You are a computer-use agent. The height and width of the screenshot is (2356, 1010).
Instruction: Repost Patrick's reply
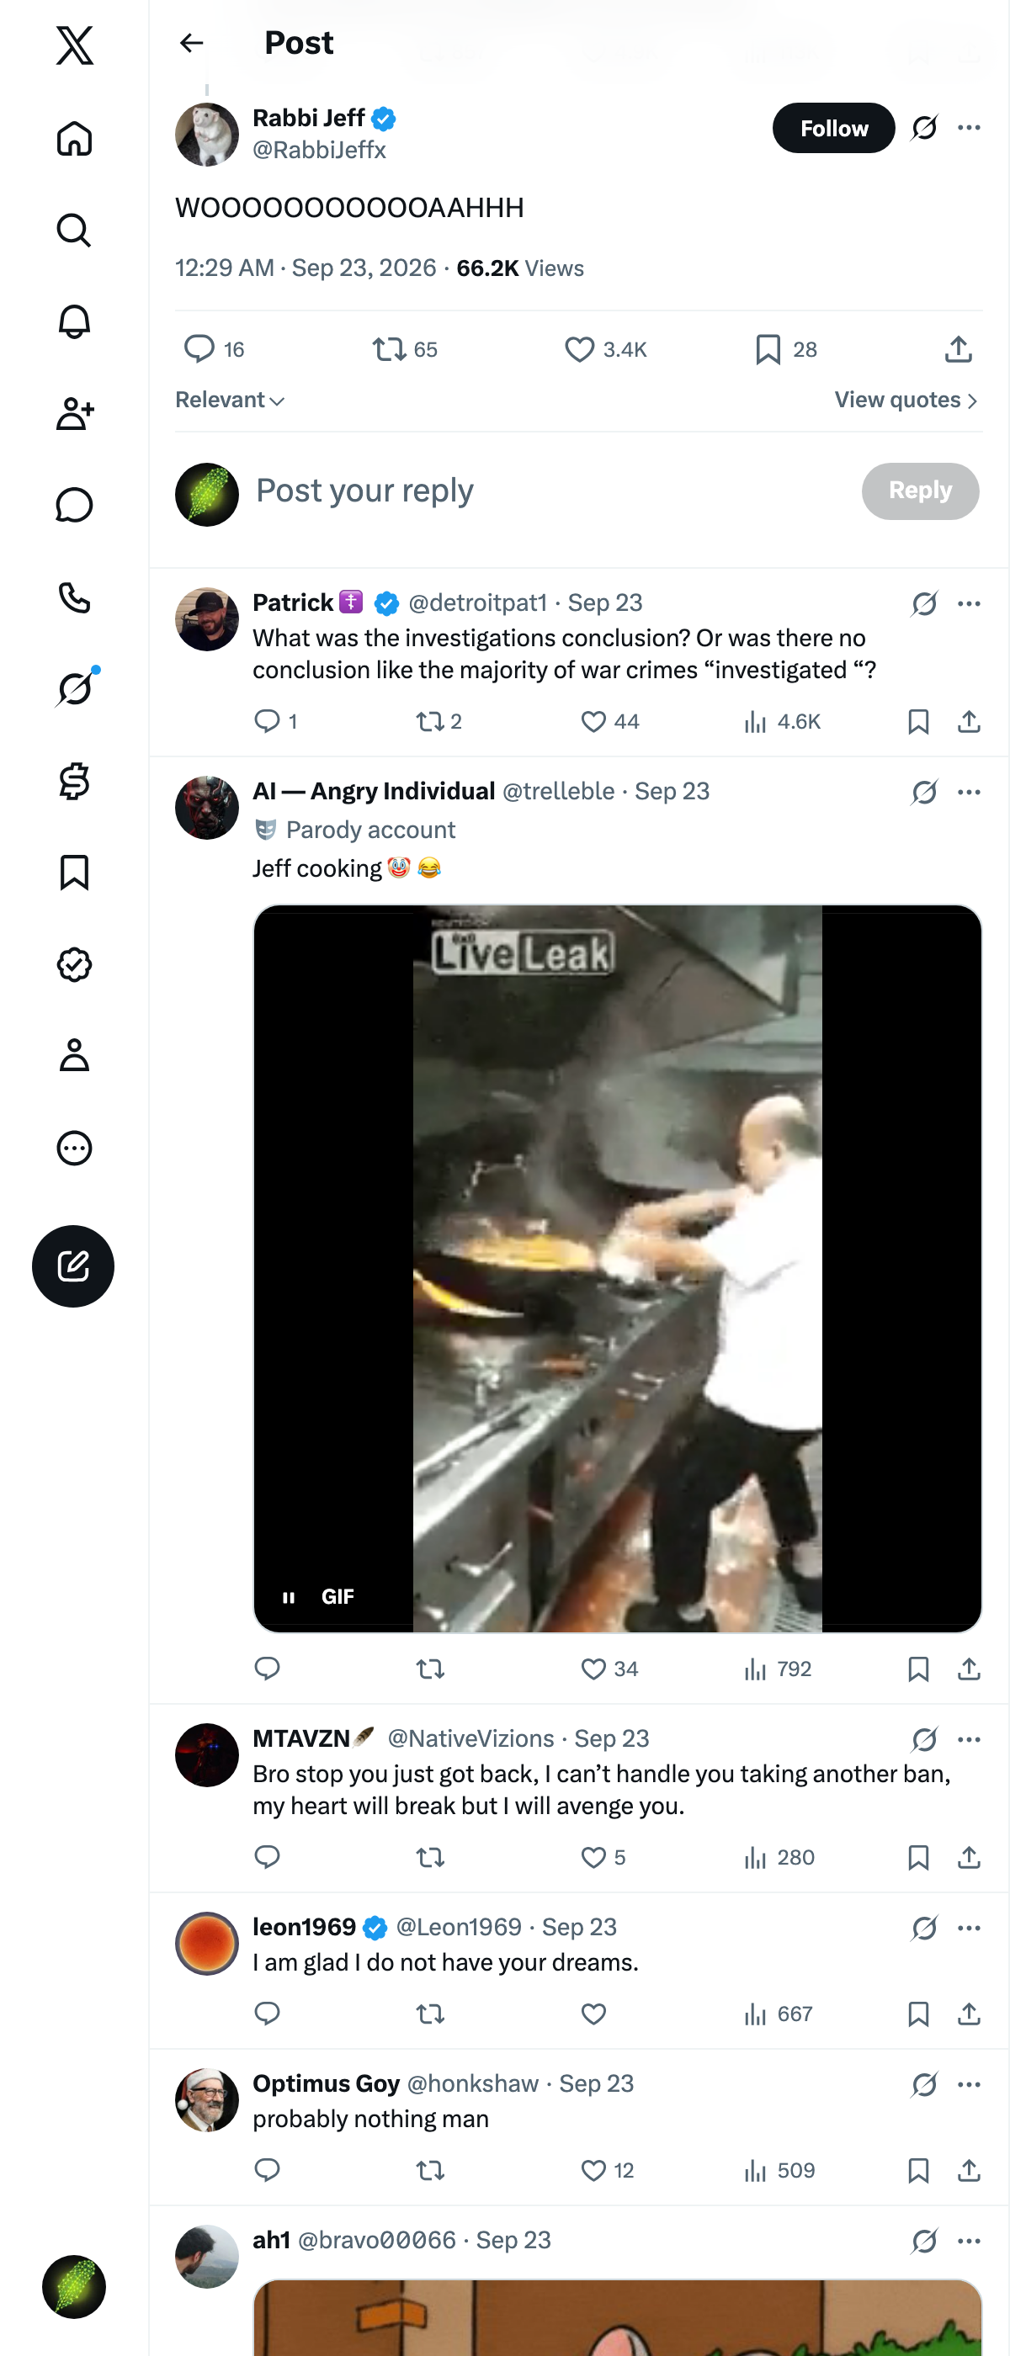(439, 722)
